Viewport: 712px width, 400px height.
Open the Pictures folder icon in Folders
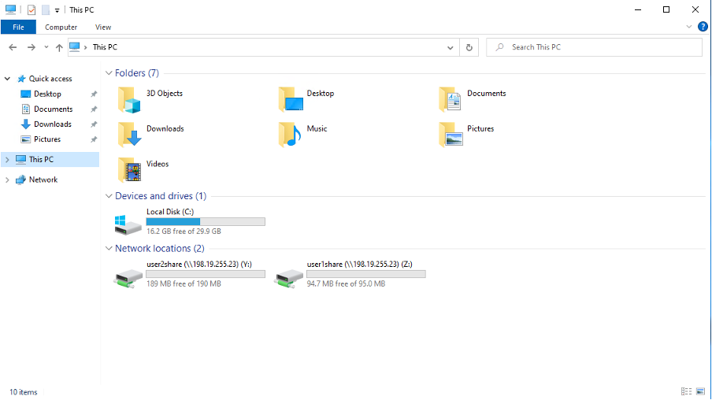click(451, 135)
